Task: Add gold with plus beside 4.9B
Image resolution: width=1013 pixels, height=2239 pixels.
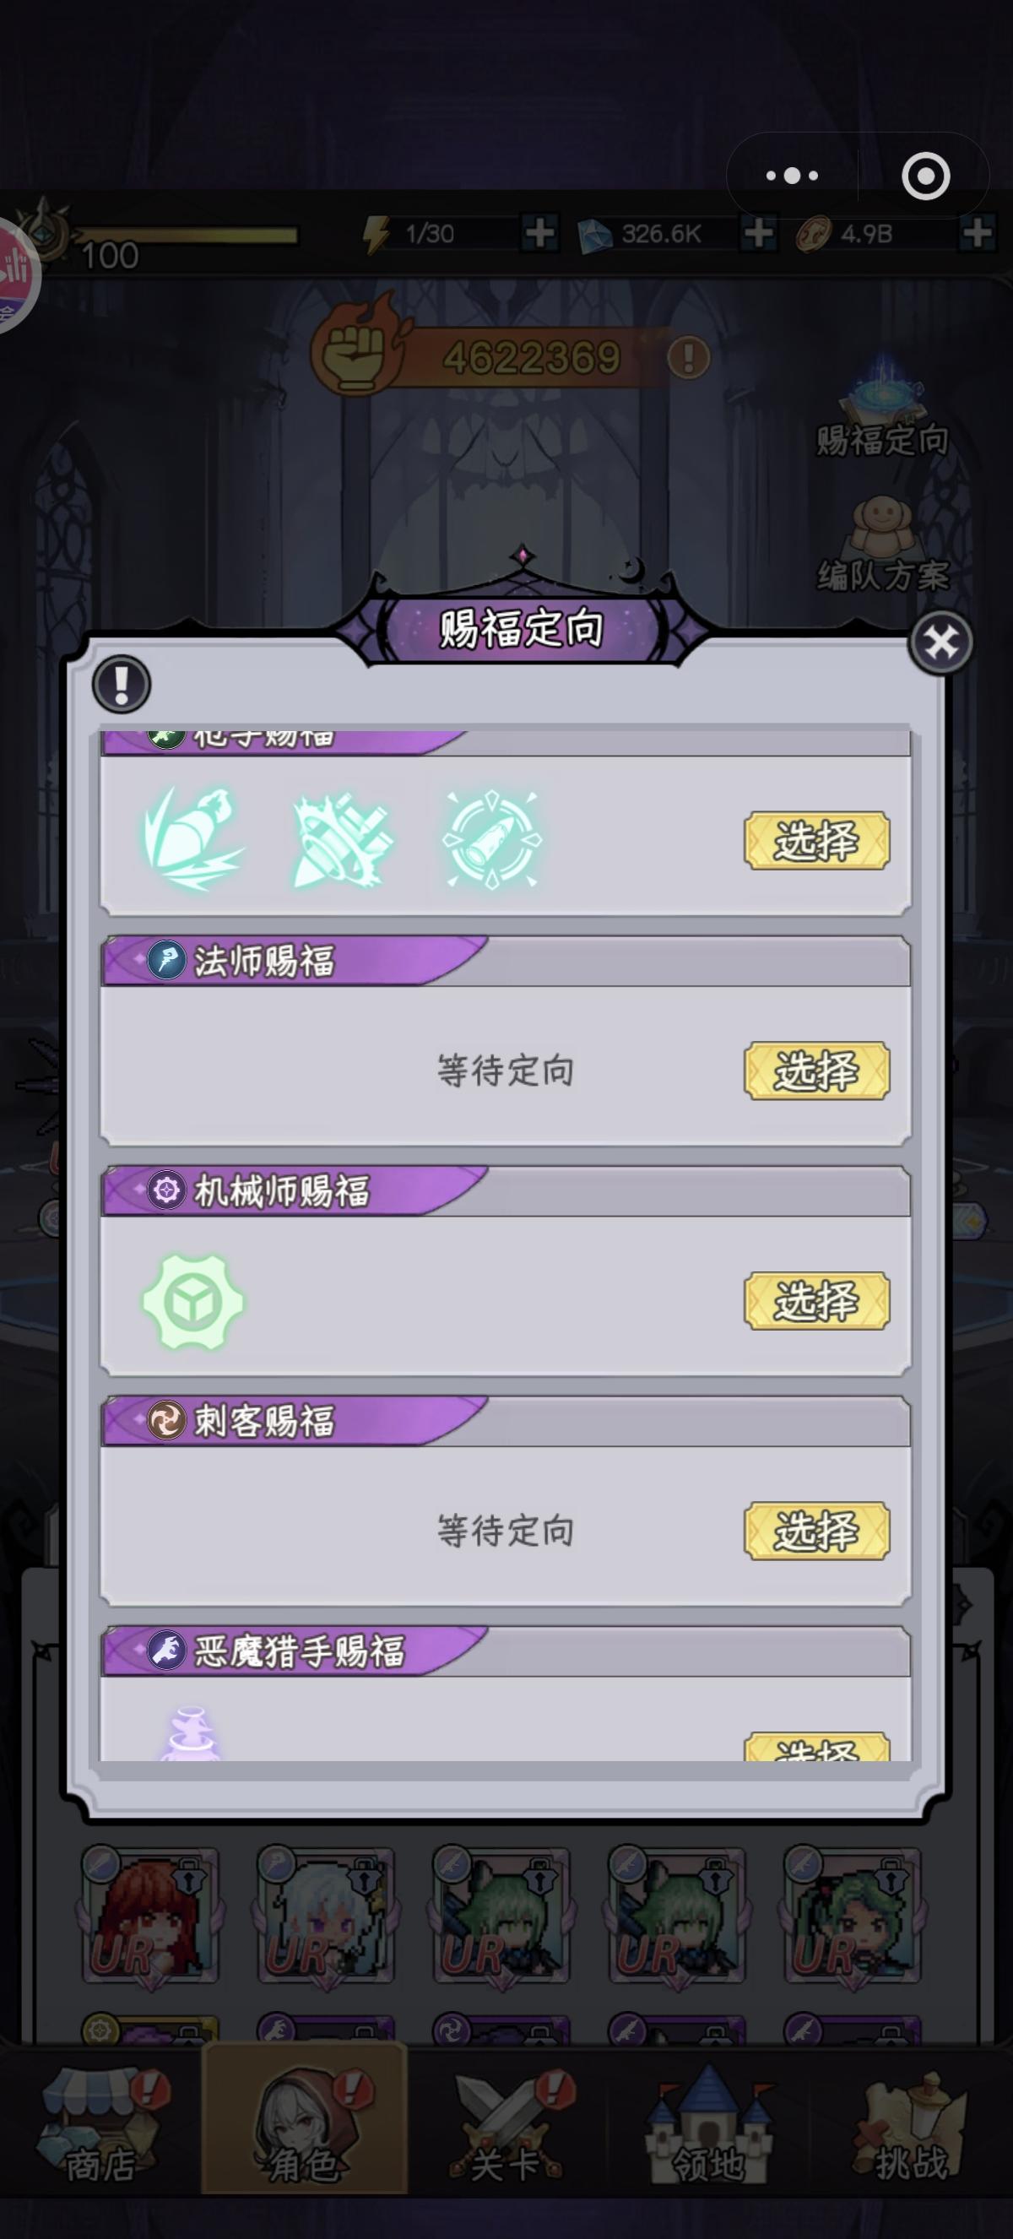Action: coord(978,233)
